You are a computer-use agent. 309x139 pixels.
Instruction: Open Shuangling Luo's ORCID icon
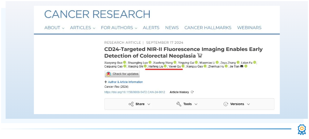[150, 62]
